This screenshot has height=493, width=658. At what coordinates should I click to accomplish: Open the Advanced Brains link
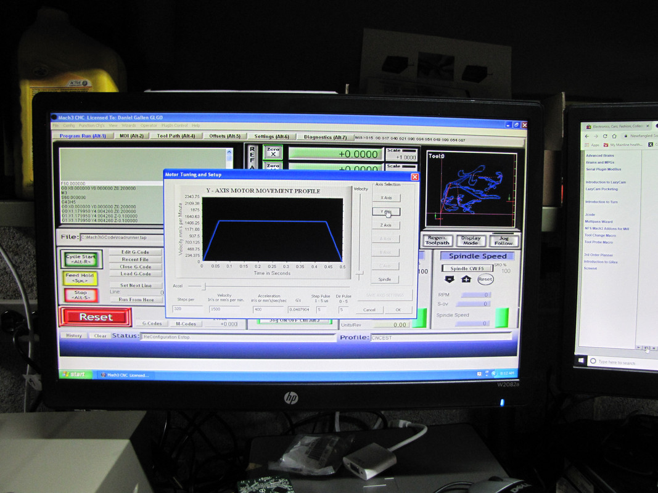click(599, 155)
